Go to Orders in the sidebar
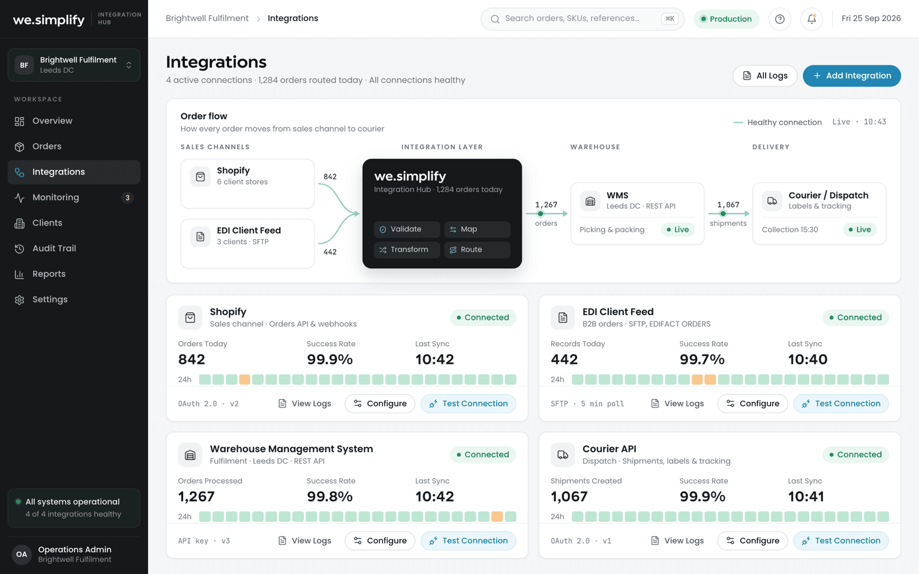This screenshot has height=574, width=919. [74, 146]
